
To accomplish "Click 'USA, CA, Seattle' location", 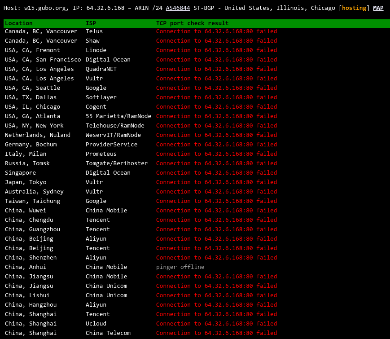I will tap(32, 88).
